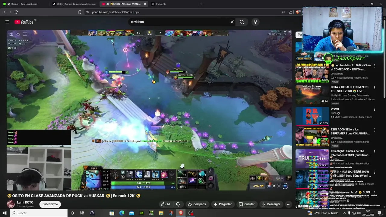Click the Puck hero portrait in the HUD
The image size is (386, 217).
94,179
